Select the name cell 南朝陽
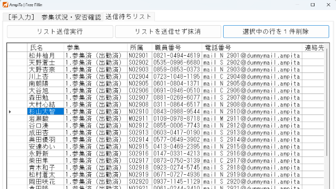 (46, 83)
